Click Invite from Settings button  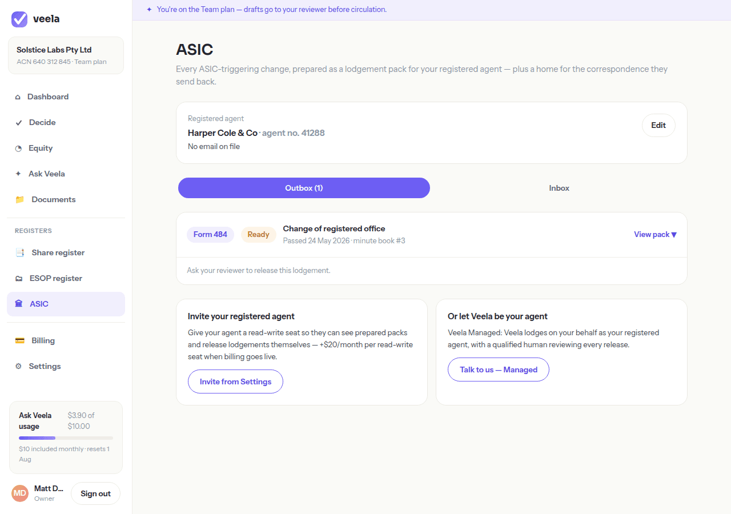pyautogui.click(x=235, y=382)
